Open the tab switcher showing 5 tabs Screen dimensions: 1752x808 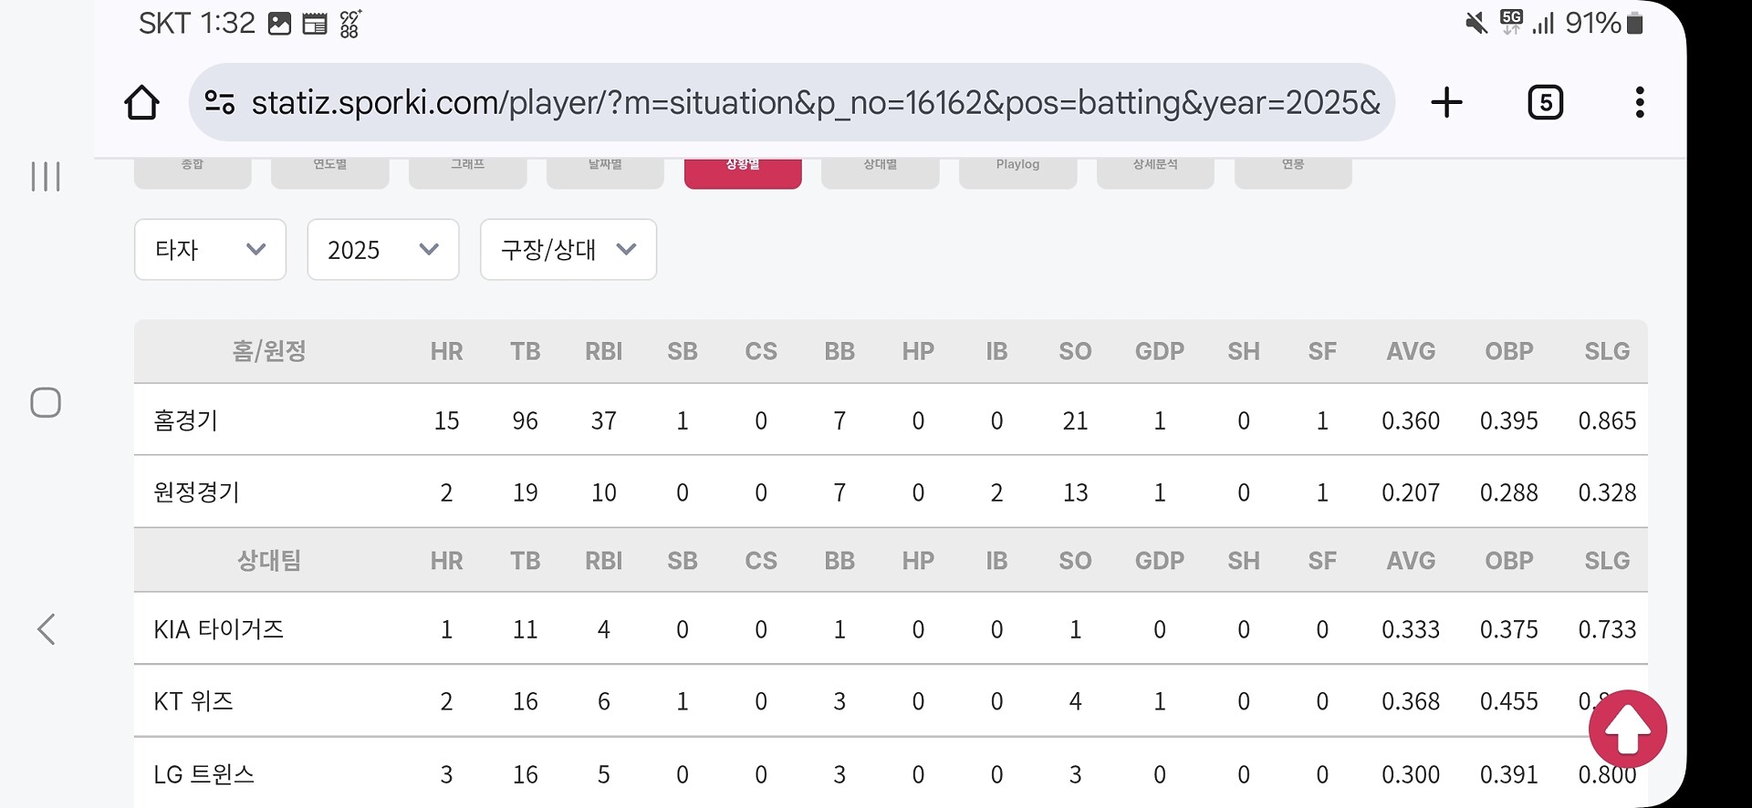[1545, 102]
